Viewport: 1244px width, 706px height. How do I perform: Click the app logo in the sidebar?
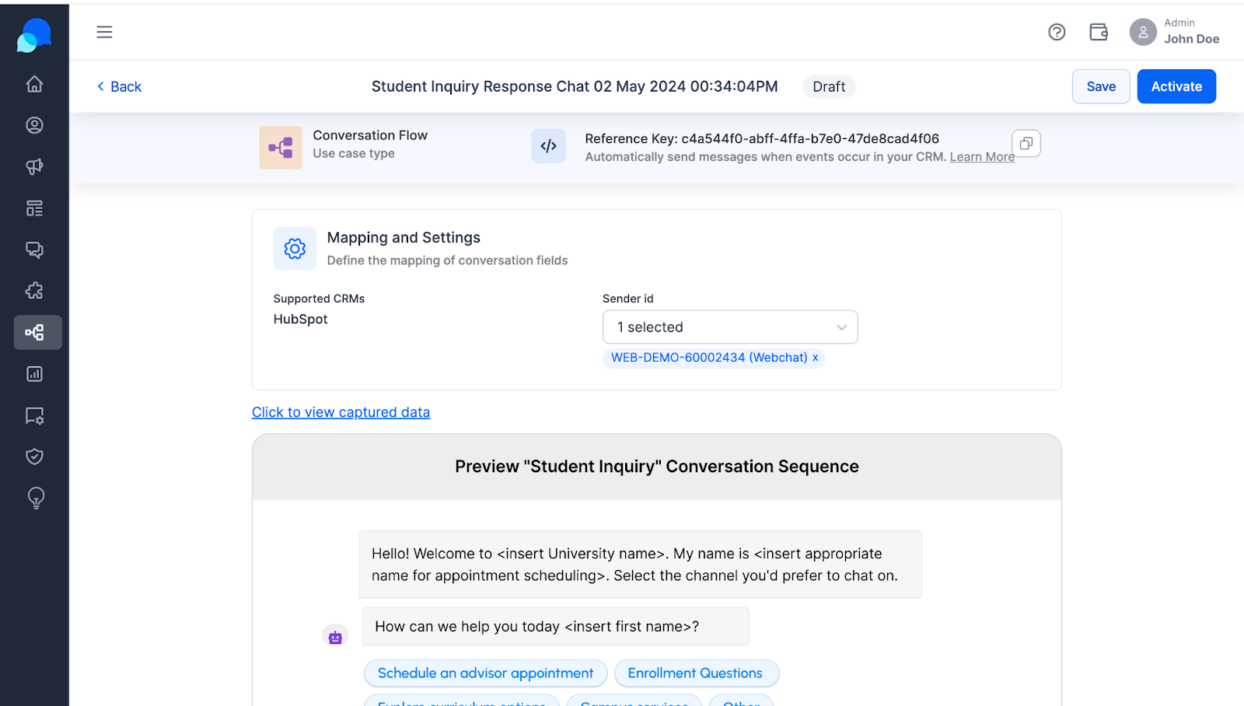[34, 36]
